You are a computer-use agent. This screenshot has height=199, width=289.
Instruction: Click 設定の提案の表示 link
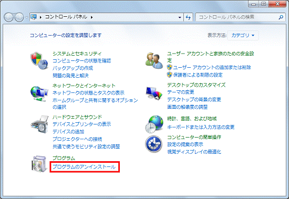point(185,144)
